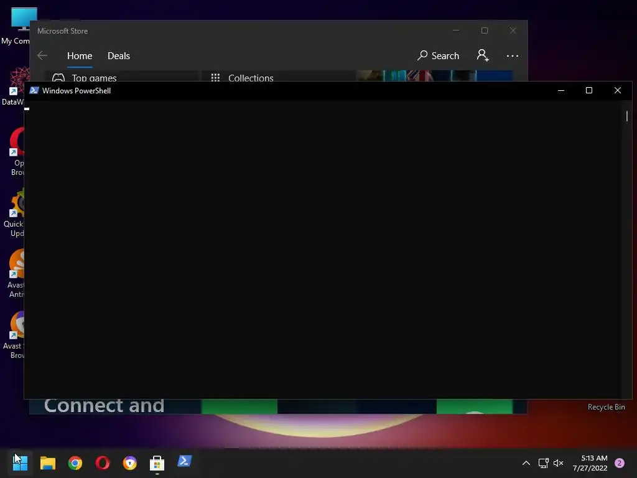
Task: Select the Avast Antivirus desktop shortcut
Action: click(17, 274)
